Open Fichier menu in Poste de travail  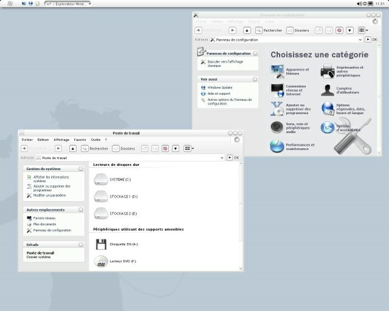[27, 140]
